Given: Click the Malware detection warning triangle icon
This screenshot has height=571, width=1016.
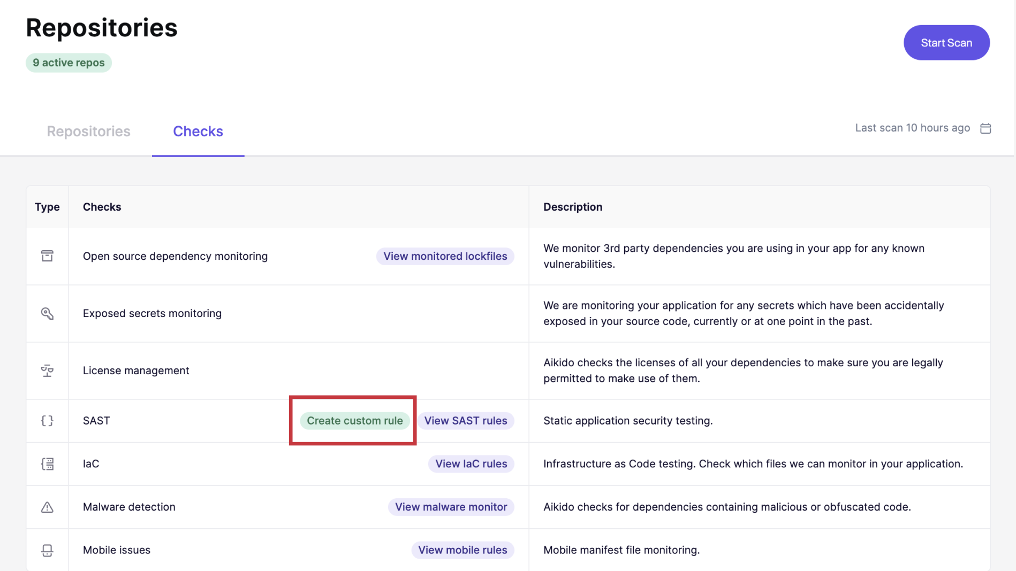Looking at the screenshot, I should tap(47, 507).
